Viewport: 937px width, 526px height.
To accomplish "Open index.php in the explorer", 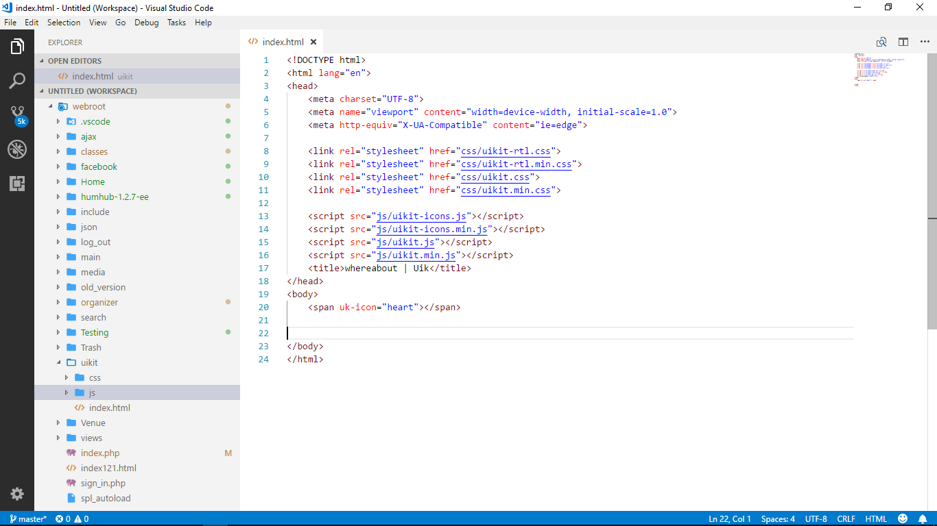I will click(x=137, y=453).
